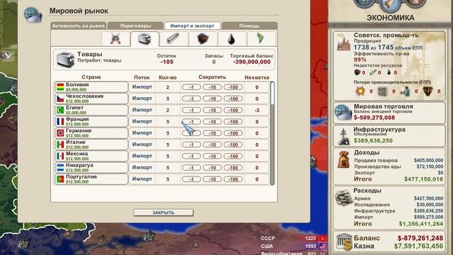This screenshot has height=255, width=453.
Task: Select the oil drop resource tab icon
Action: [x=231, y=40]
